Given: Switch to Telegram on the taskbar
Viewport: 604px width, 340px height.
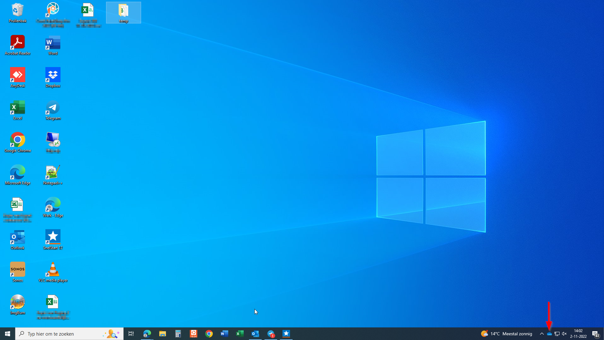Looking at the screenshot, I should click(x=271, y=334).
